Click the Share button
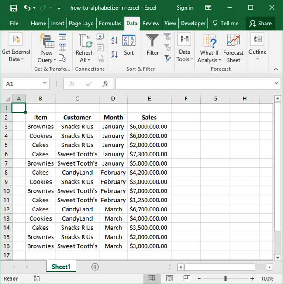 261,23
